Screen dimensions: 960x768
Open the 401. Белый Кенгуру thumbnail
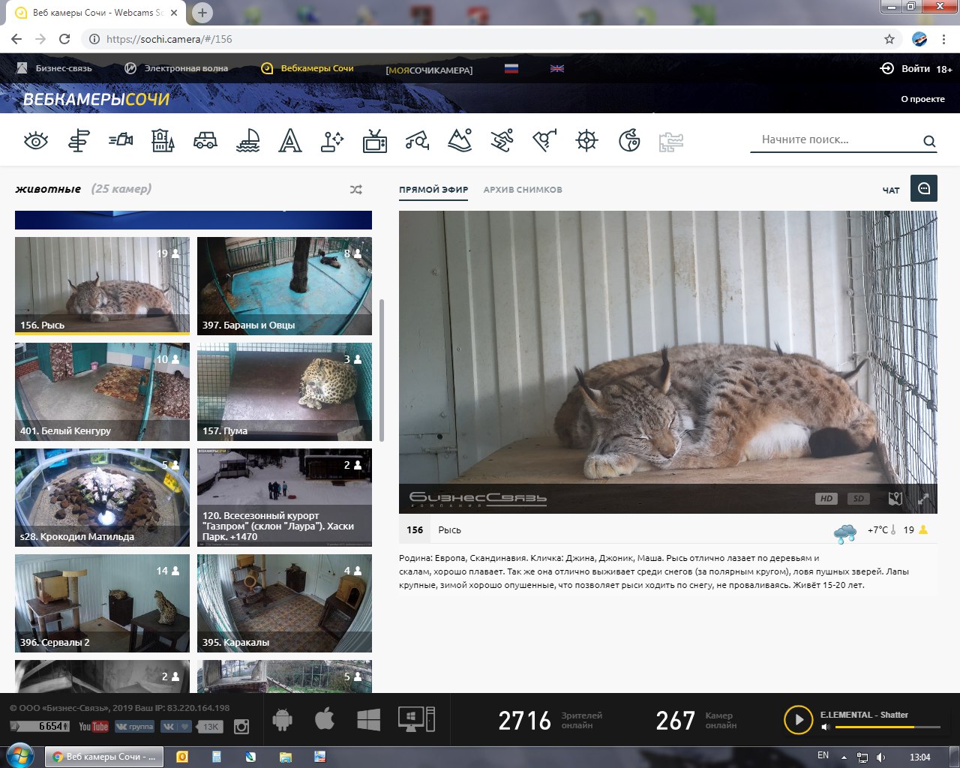(102, 391)
